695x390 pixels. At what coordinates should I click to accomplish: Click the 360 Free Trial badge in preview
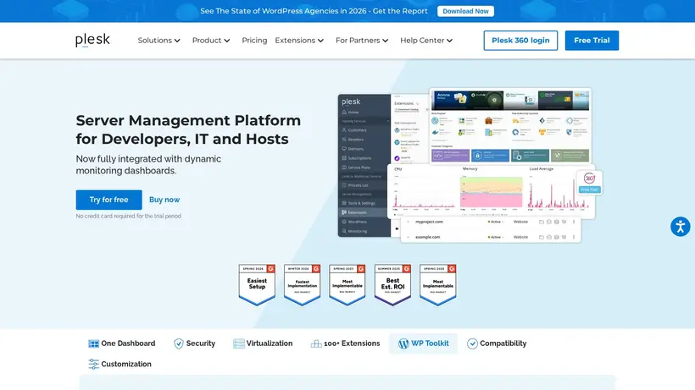(x=589, y=183)
